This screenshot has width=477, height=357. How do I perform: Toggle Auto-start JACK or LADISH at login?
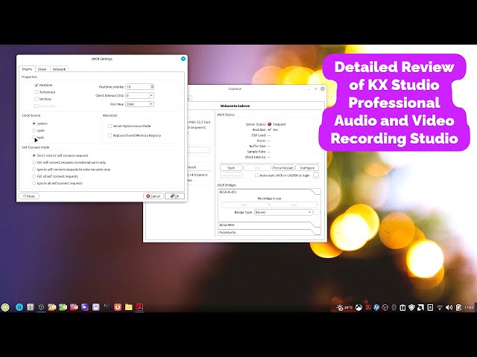click(256, 176)
